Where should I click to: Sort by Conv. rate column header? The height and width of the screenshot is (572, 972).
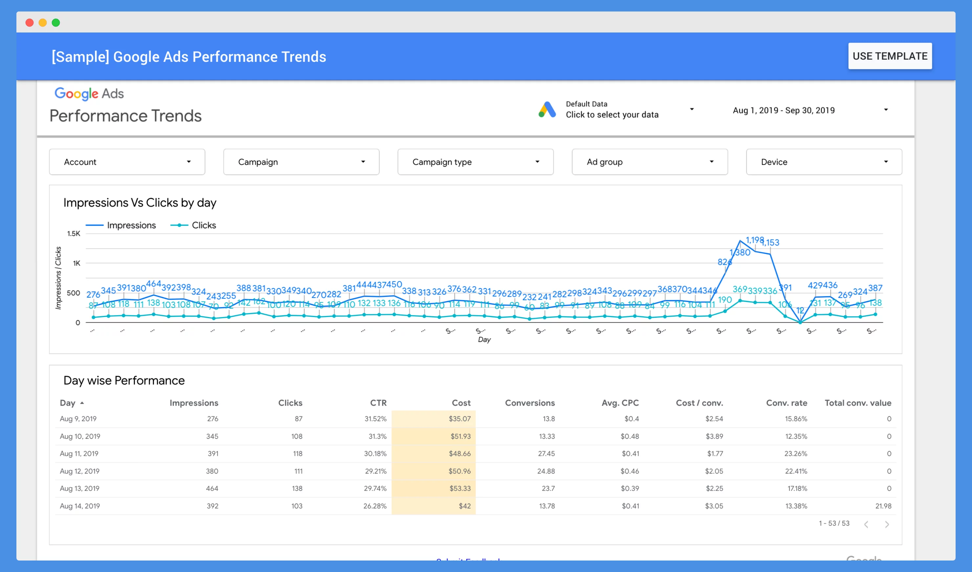[x=786, y=403]
